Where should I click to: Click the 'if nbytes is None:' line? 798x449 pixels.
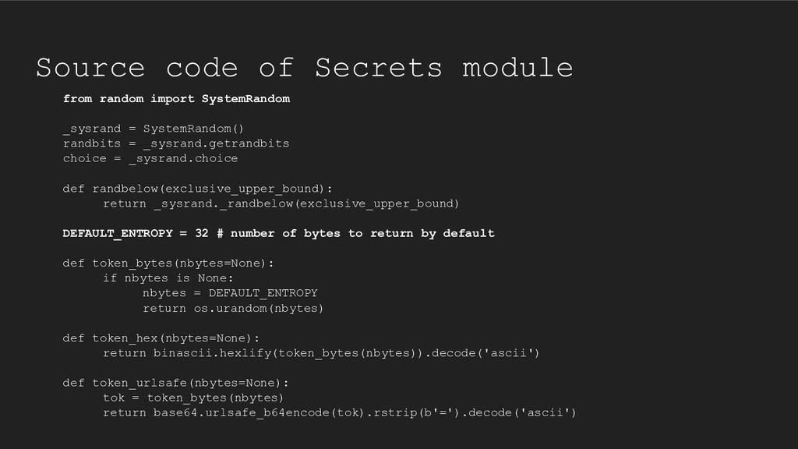[x=168, y=278]
